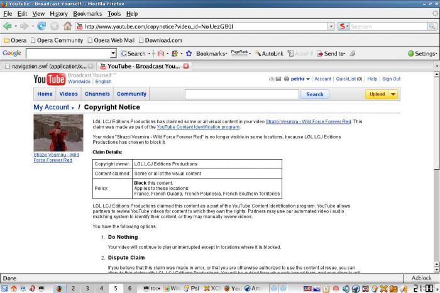
Task: Click the YouTube Search button
Action: tap(314, 94)
